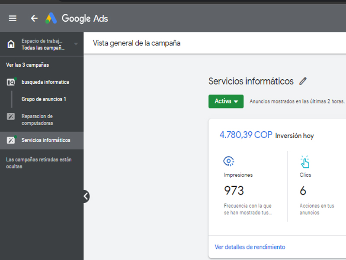Click the workspace home icon
Screen dimensions: 346x260
click(x=11, y=44)
